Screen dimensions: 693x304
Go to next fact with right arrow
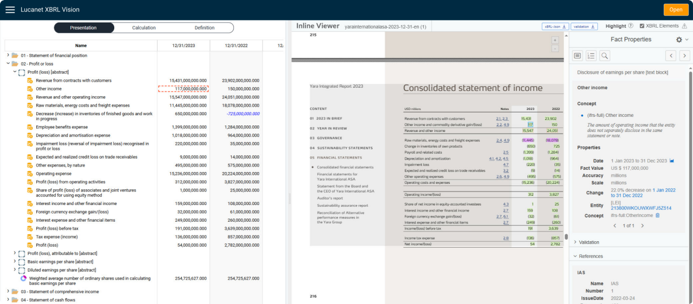(684, 56)
